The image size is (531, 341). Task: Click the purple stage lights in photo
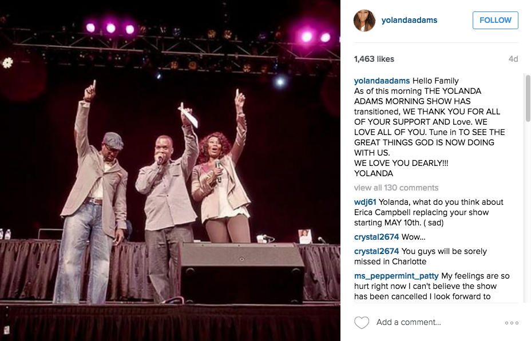pos(110,29)
